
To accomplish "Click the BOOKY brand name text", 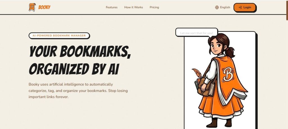I will point(44,7).
